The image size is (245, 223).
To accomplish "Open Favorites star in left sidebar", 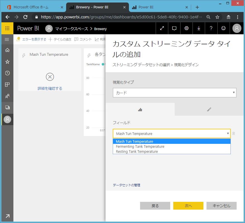I will [7, 62].
